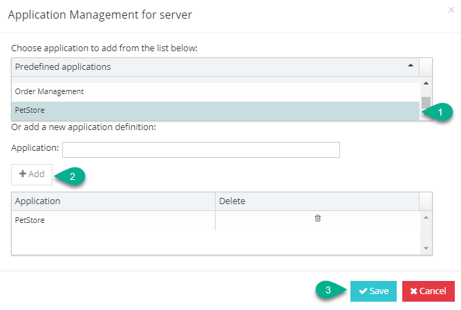Click the application list scroll-down arrow
461x310 pixels.
pyautogui.click(x=426, y=116)
